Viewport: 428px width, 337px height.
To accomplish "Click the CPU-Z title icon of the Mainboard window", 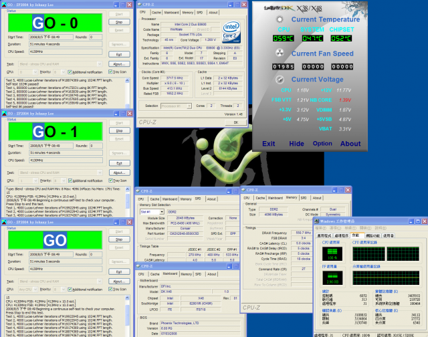I will pyautogui.click(x=138, y=266).
